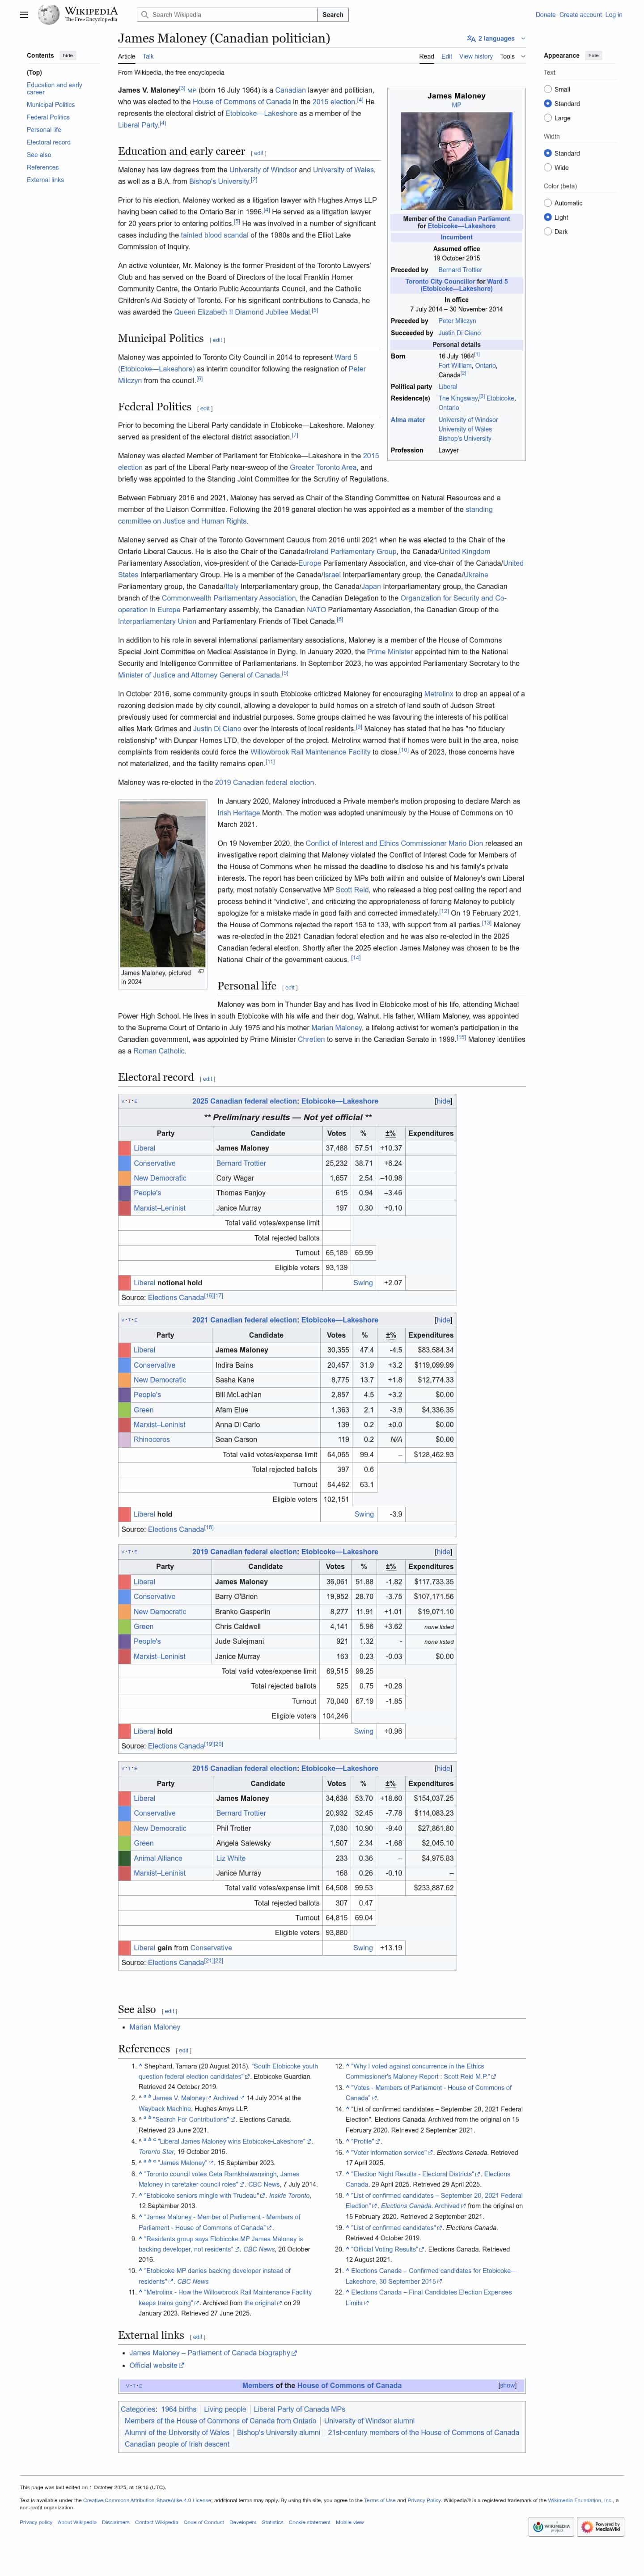Collapse the 2015 Canadian federal election table
644x2576 pixels.
443,1768
